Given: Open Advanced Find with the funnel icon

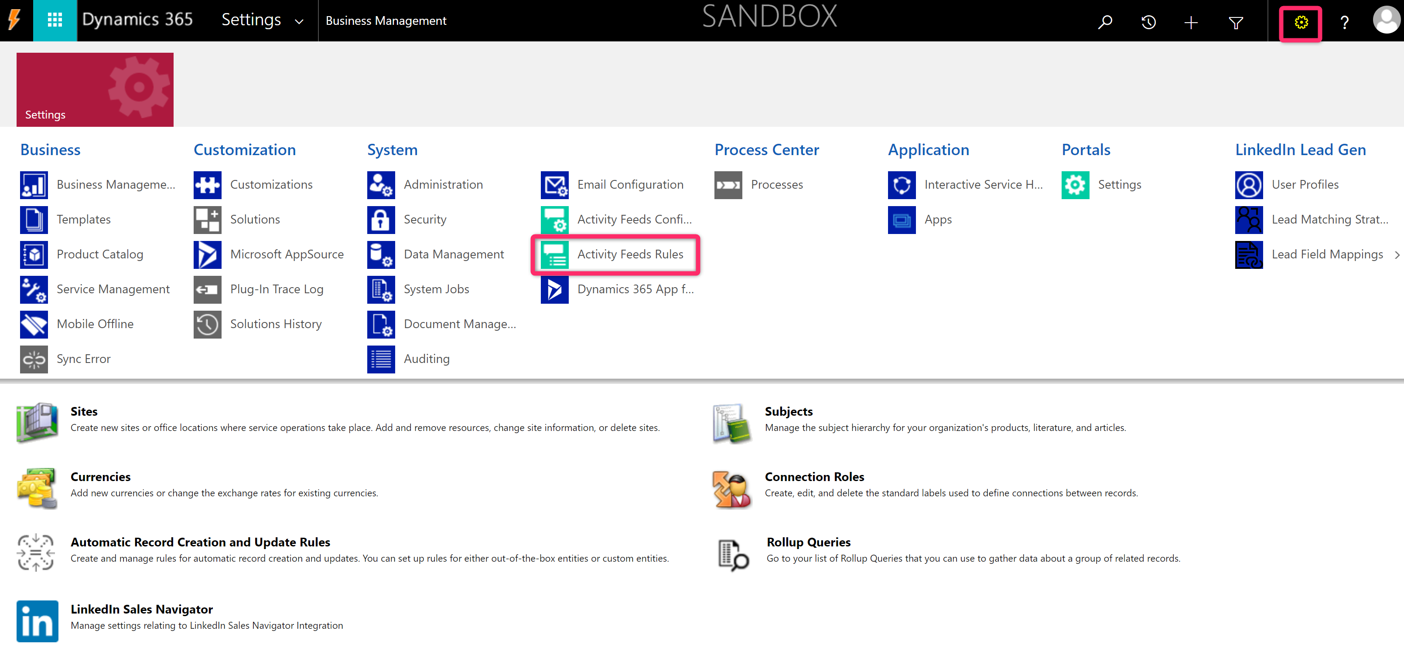Looking at the screenshot, I should pyautogui.click(x=1236, y=22).
